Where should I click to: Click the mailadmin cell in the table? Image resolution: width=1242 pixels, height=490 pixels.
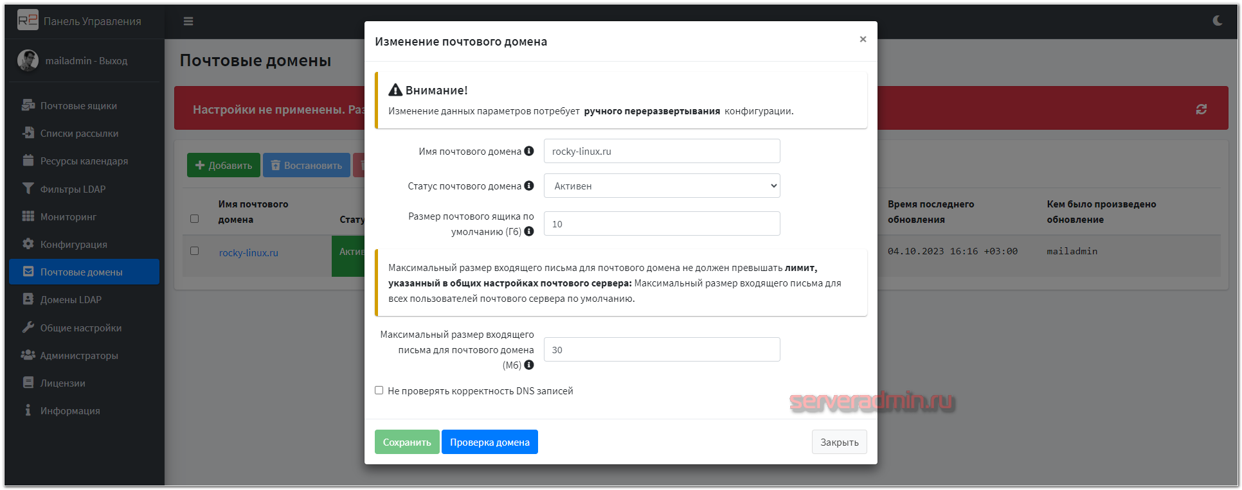click(1072, 251)
